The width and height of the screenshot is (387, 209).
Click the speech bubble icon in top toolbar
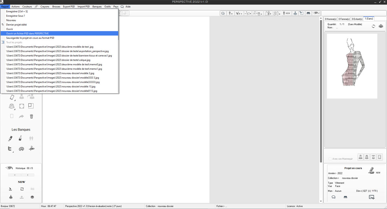[x=223, y=13]
